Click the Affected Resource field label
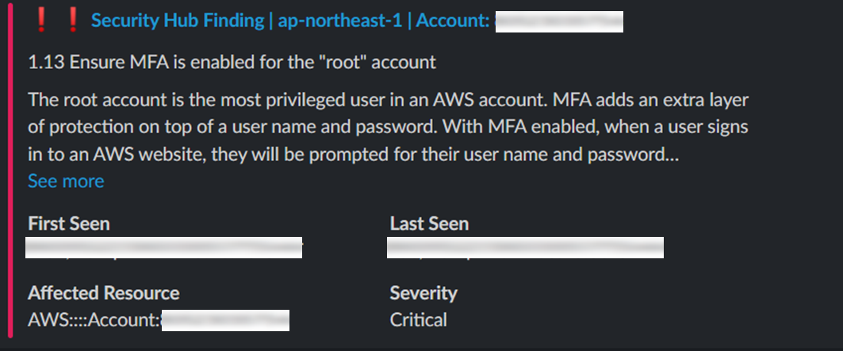The image size is (843, 351). tap(104, 293)
